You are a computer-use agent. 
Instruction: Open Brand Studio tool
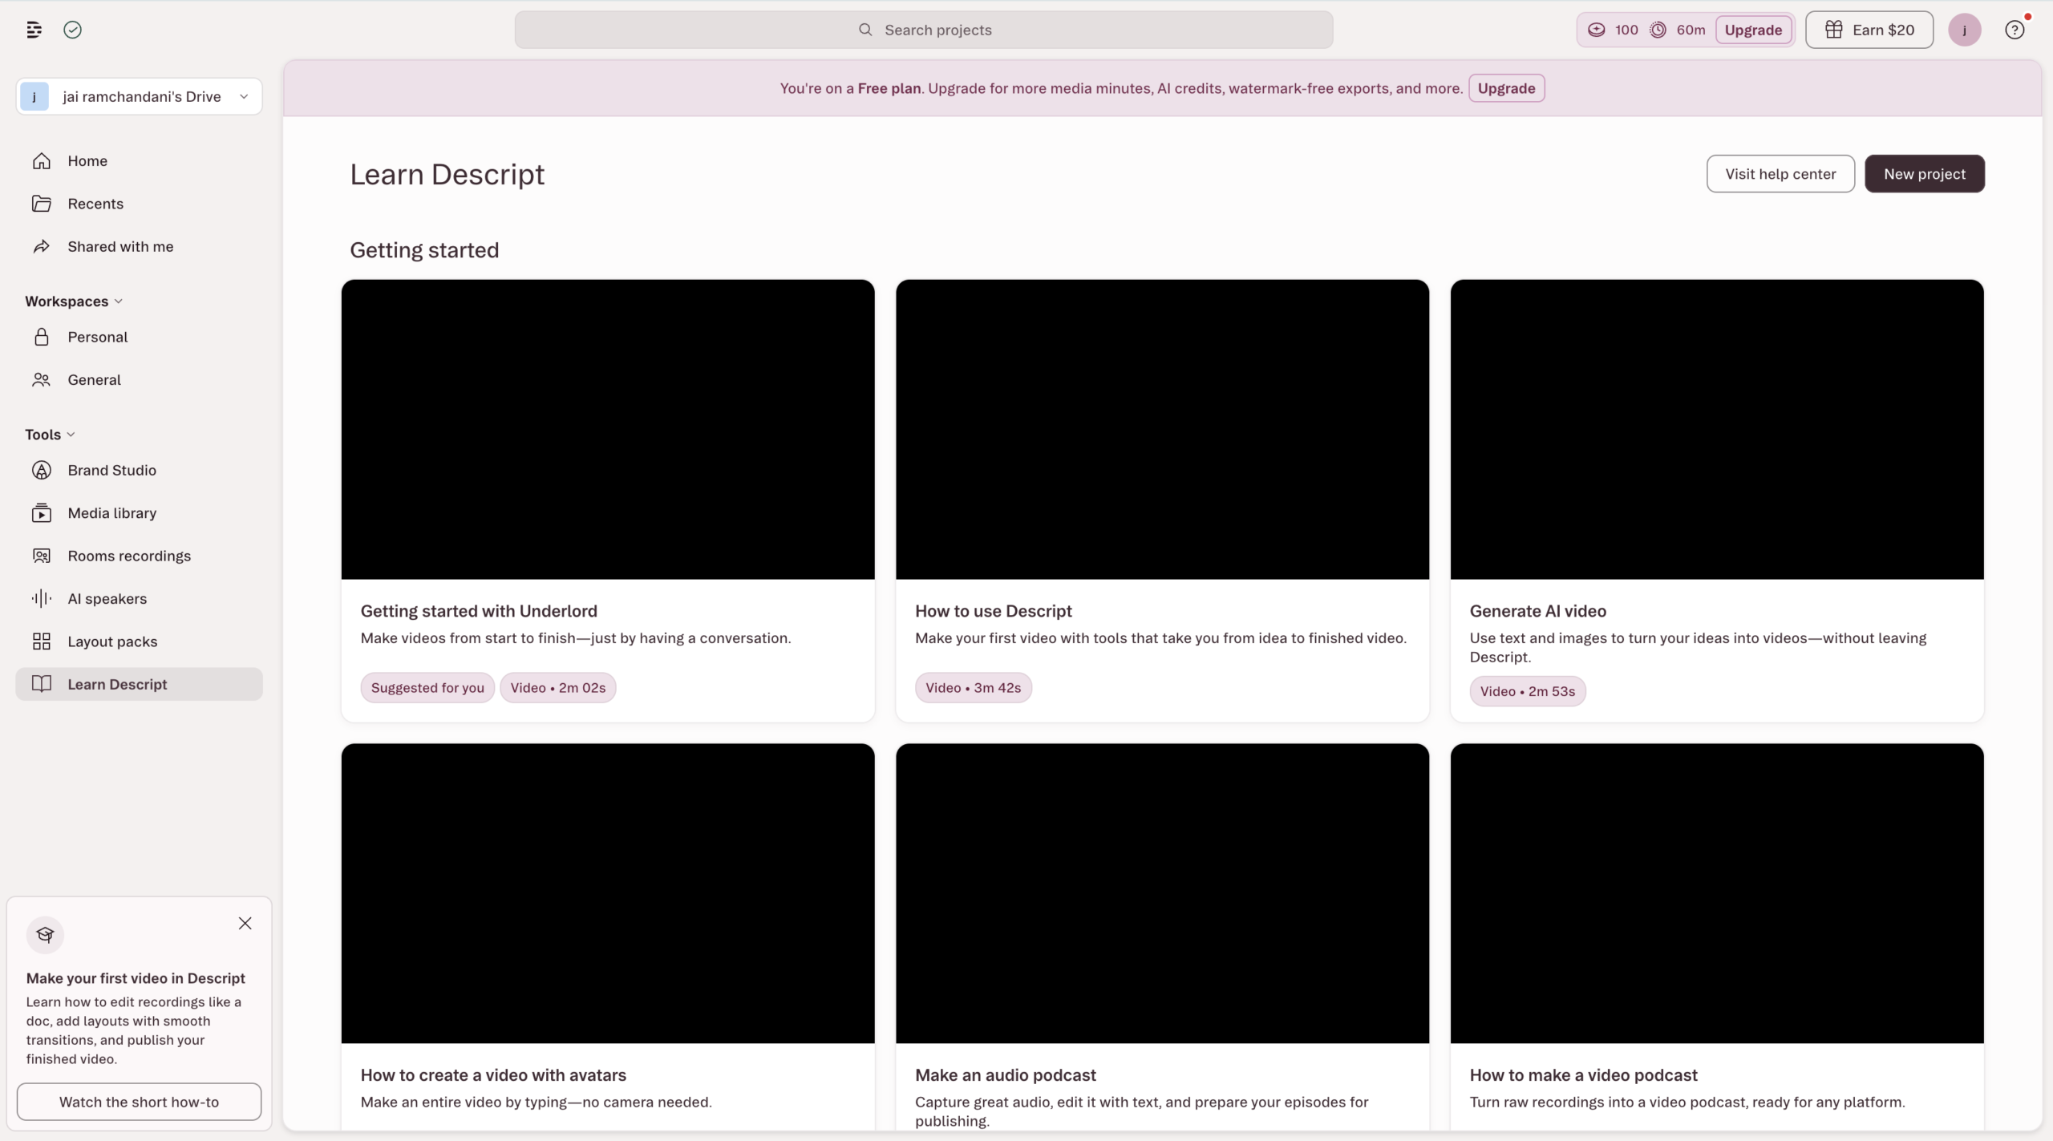click(140, 471)
